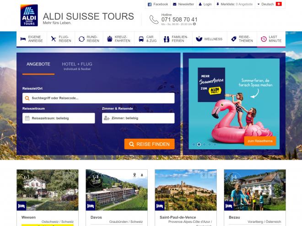Open the Last Minute menu item
Viewport: 302px width, 226px height.
coord(271,39)
